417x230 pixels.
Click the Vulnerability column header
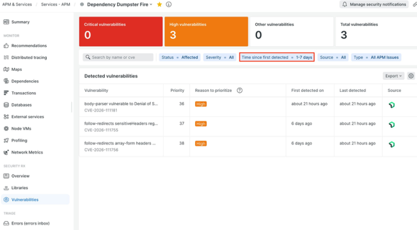click(96, 91)
